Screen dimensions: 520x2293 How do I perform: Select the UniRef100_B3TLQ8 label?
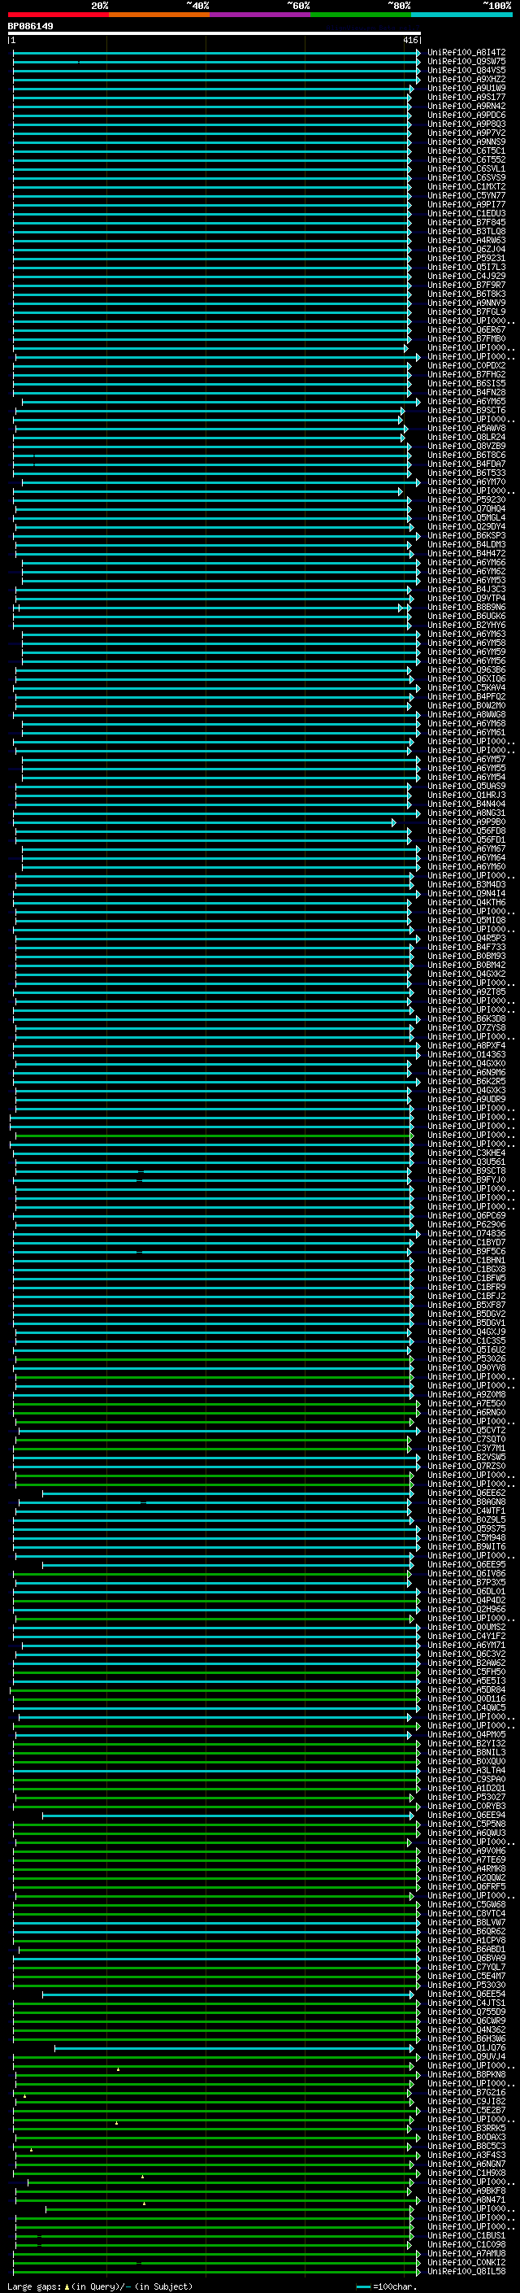point(466,232)
